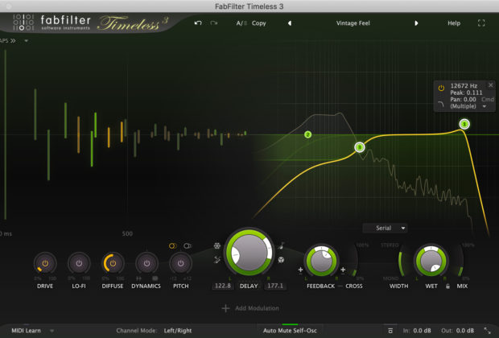
Task: Click the Width slider arc
Action: point(401,261)
